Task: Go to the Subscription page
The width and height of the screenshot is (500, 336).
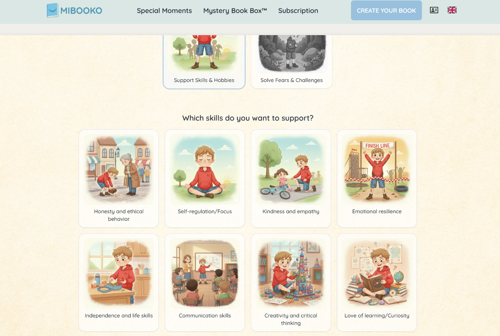Action: pos(298,11)
